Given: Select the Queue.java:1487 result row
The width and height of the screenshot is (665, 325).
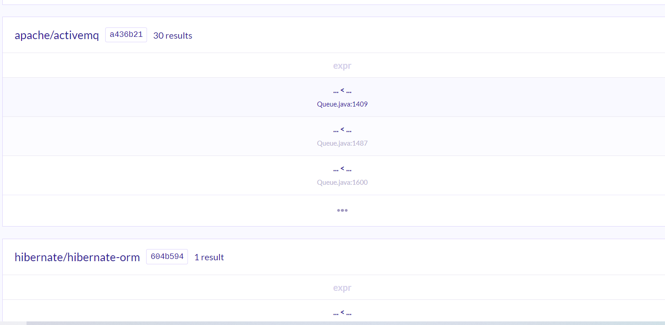Looking at the screenshot, I should coord(334,136).
